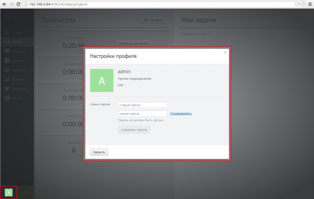Open Магазин grid icon in sidebar
The height and width of the screenshot is (199, 314).
pos(7,98)
